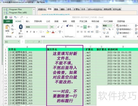This screenshot has width=138, height=106.
Task: Click the Save icon in quick access toolbar
Action: coord(11,17)
